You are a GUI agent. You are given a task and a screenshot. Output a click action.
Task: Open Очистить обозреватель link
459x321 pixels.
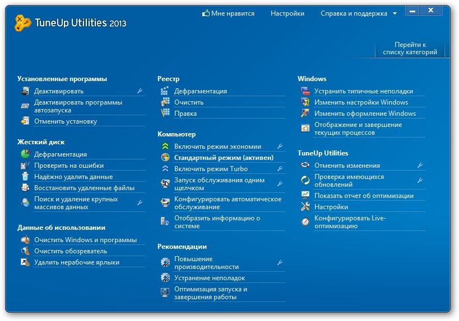71,251
